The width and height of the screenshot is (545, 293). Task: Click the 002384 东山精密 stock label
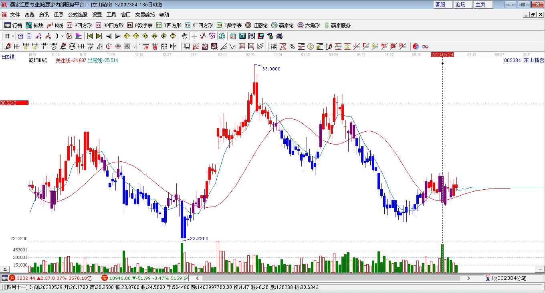pos(524,60)
